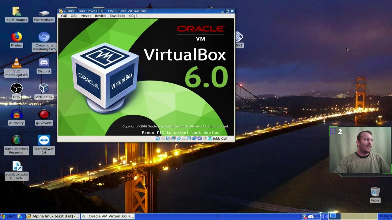Click the green keyboard capture indicator
392x220 pixels.
coord(210,138)
